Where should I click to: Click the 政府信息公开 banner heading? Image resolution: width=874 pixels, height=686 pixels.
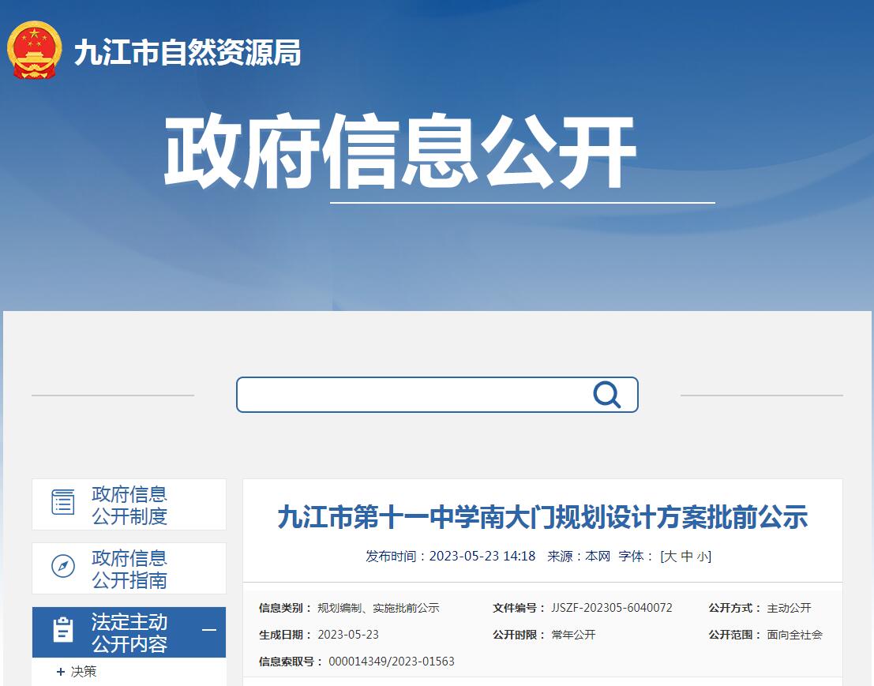coord(400,152)
